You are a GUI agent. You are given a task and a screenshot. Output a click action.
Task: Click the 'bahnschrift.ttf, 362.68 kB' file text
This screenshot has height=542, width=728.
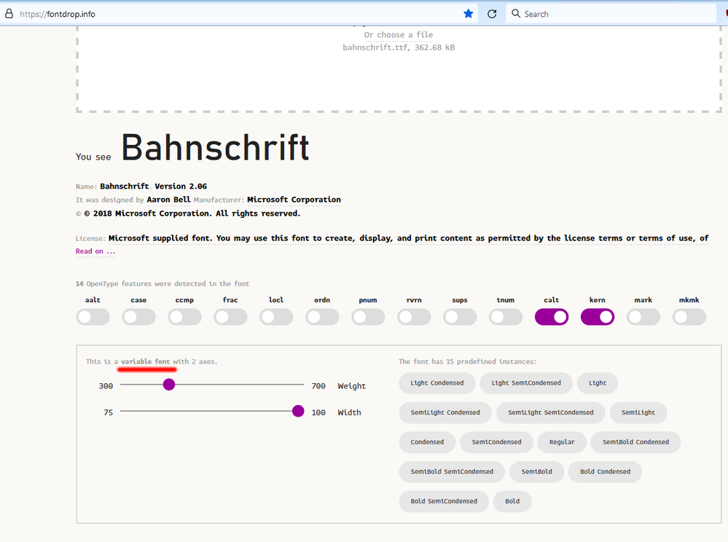click(399, 47)
